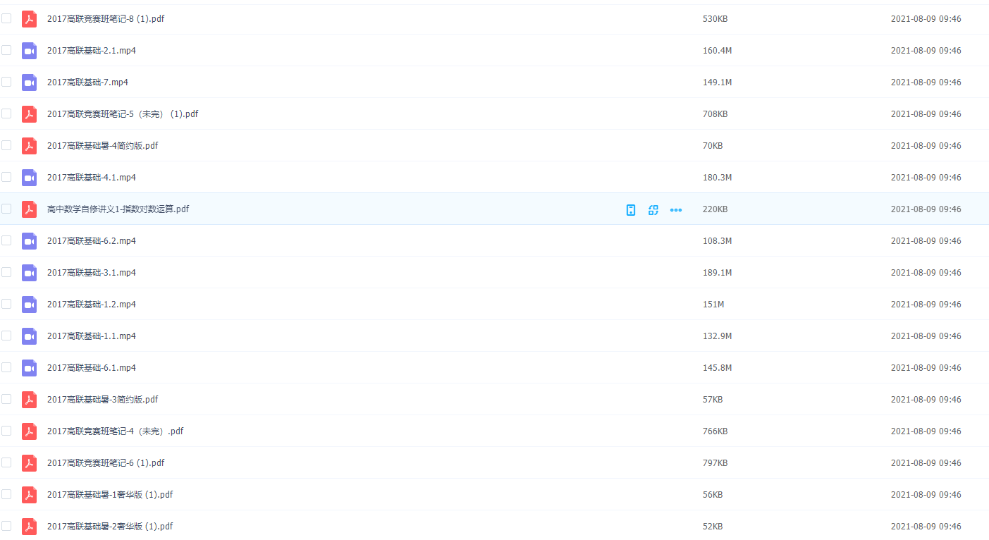Image resolution: width=989 pixels, height=540 pixels.
Task: Click video icon of 2017高联基础-7.mp4
Action: (29, 82)
